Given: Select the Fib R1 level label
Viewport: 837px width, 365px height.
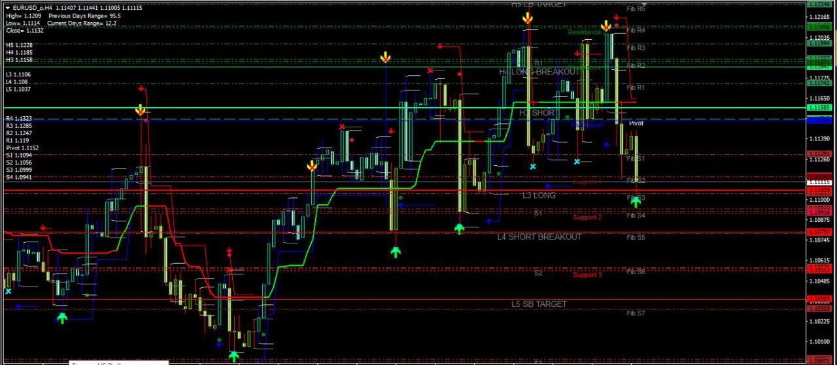Looking at the screenshot, I should tap(636, 87).
